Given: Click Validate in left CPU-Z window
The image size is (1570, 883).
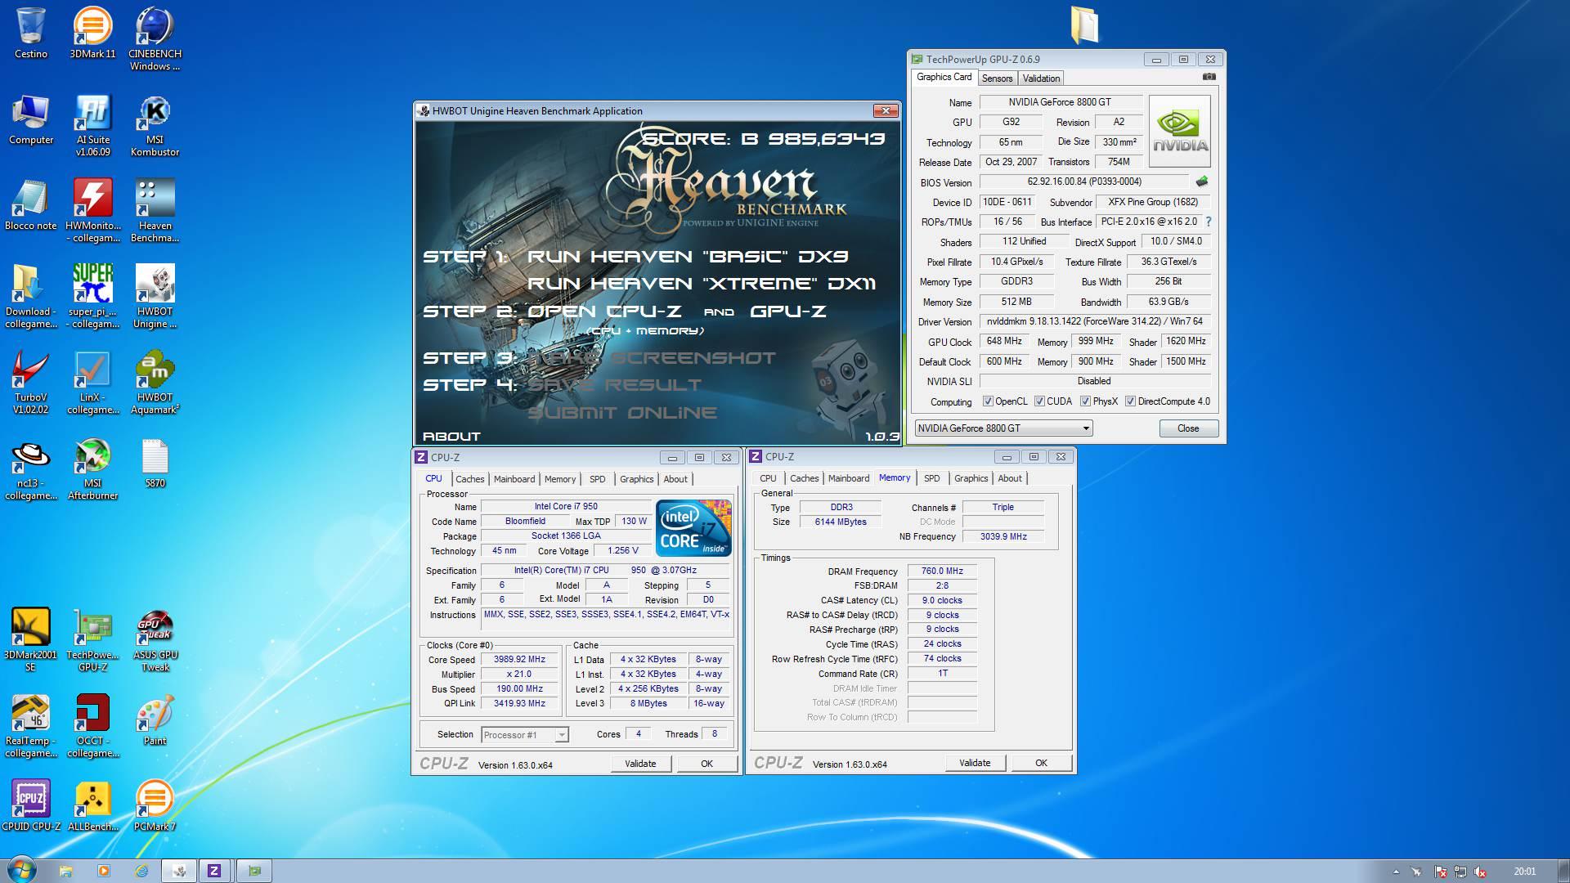Looking at the screenshot, I should pos(640,764).
